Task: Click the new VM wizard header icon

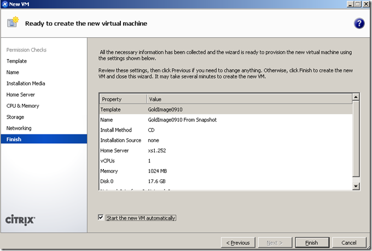Action: pyautogui.click(x=13, y=22)
